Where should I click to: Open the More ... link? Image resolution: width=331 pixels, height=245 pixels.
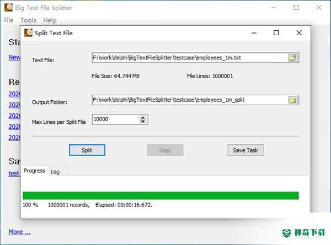(x=20, y=232)
